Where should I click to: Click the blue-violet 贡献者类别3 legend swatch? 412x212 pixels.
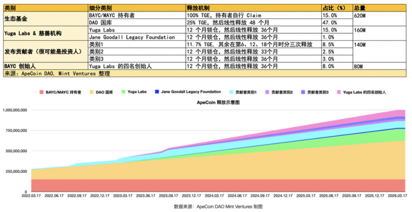[303, 92]
